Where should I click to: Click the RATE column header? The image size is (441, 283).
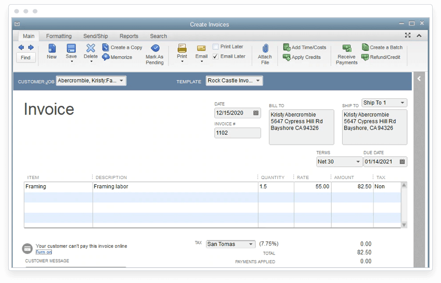click(x=303, y=177)
